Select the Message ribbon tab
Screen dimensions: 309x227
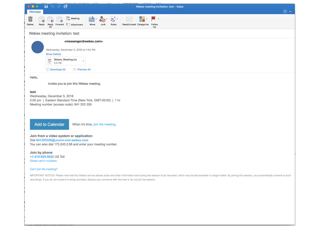[35, 12]
